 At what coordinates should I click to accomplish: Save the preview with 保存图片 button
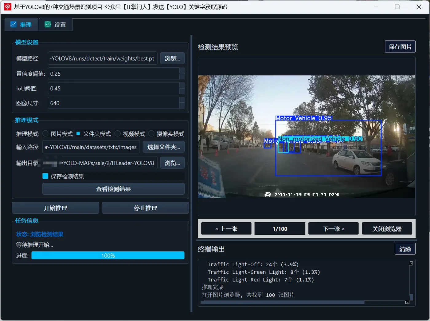[400, 47]
